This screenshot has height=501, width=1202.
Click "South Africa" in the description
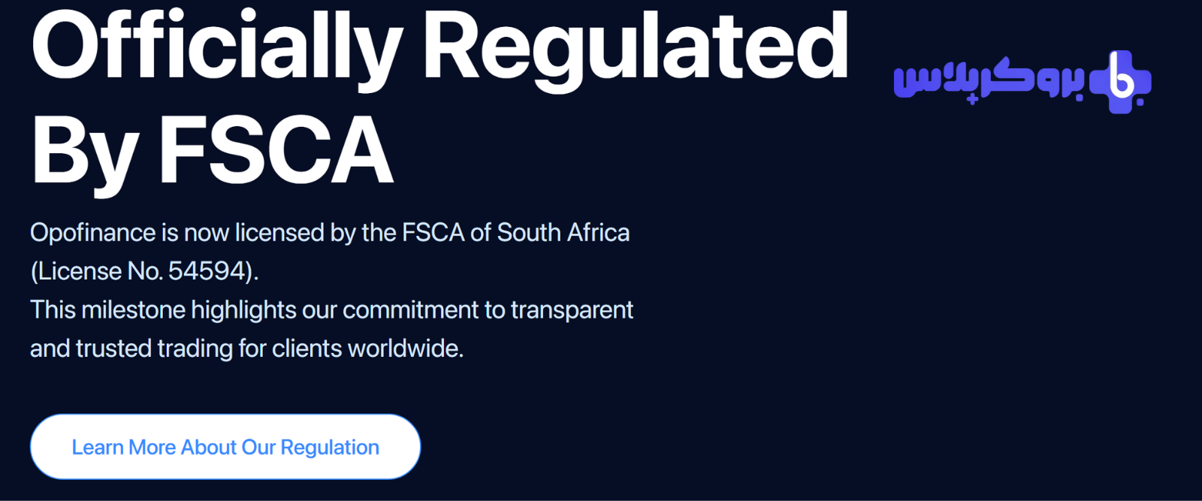563,233
